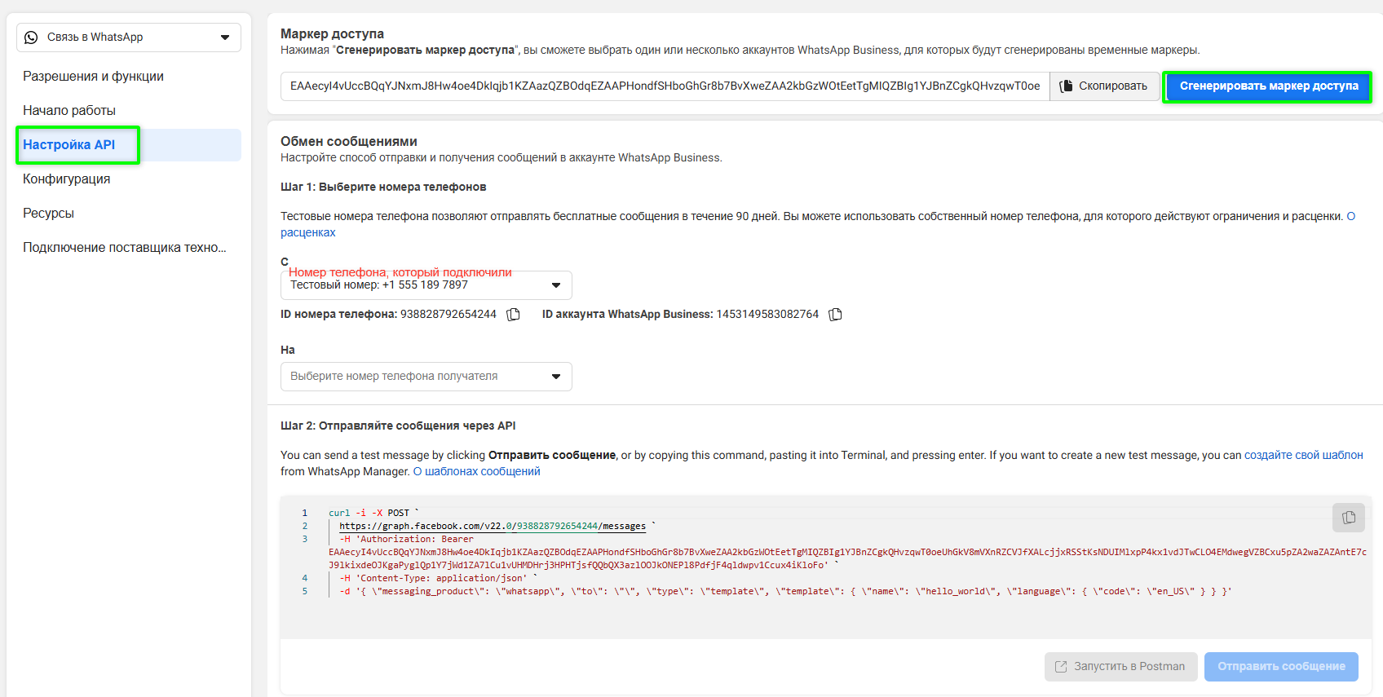
Task: Click the access token text field
Action: pyautogui.click(x=665, y=86)
